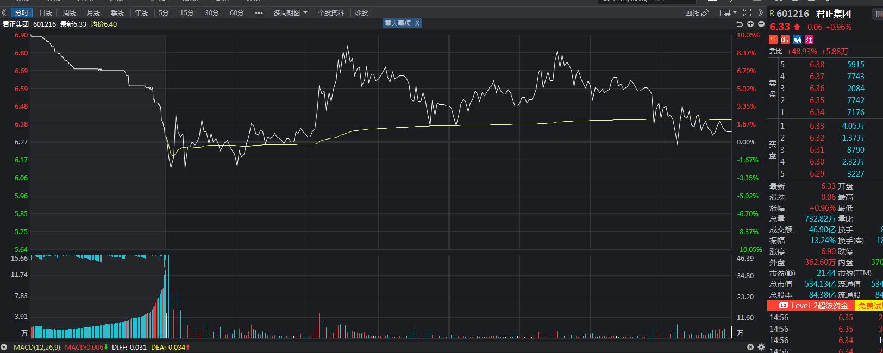The width and height of the screenshot is (883, 353).
Task: Open the fullscreen expand icon
Action: pyautogui.click(x=747, y=12)
